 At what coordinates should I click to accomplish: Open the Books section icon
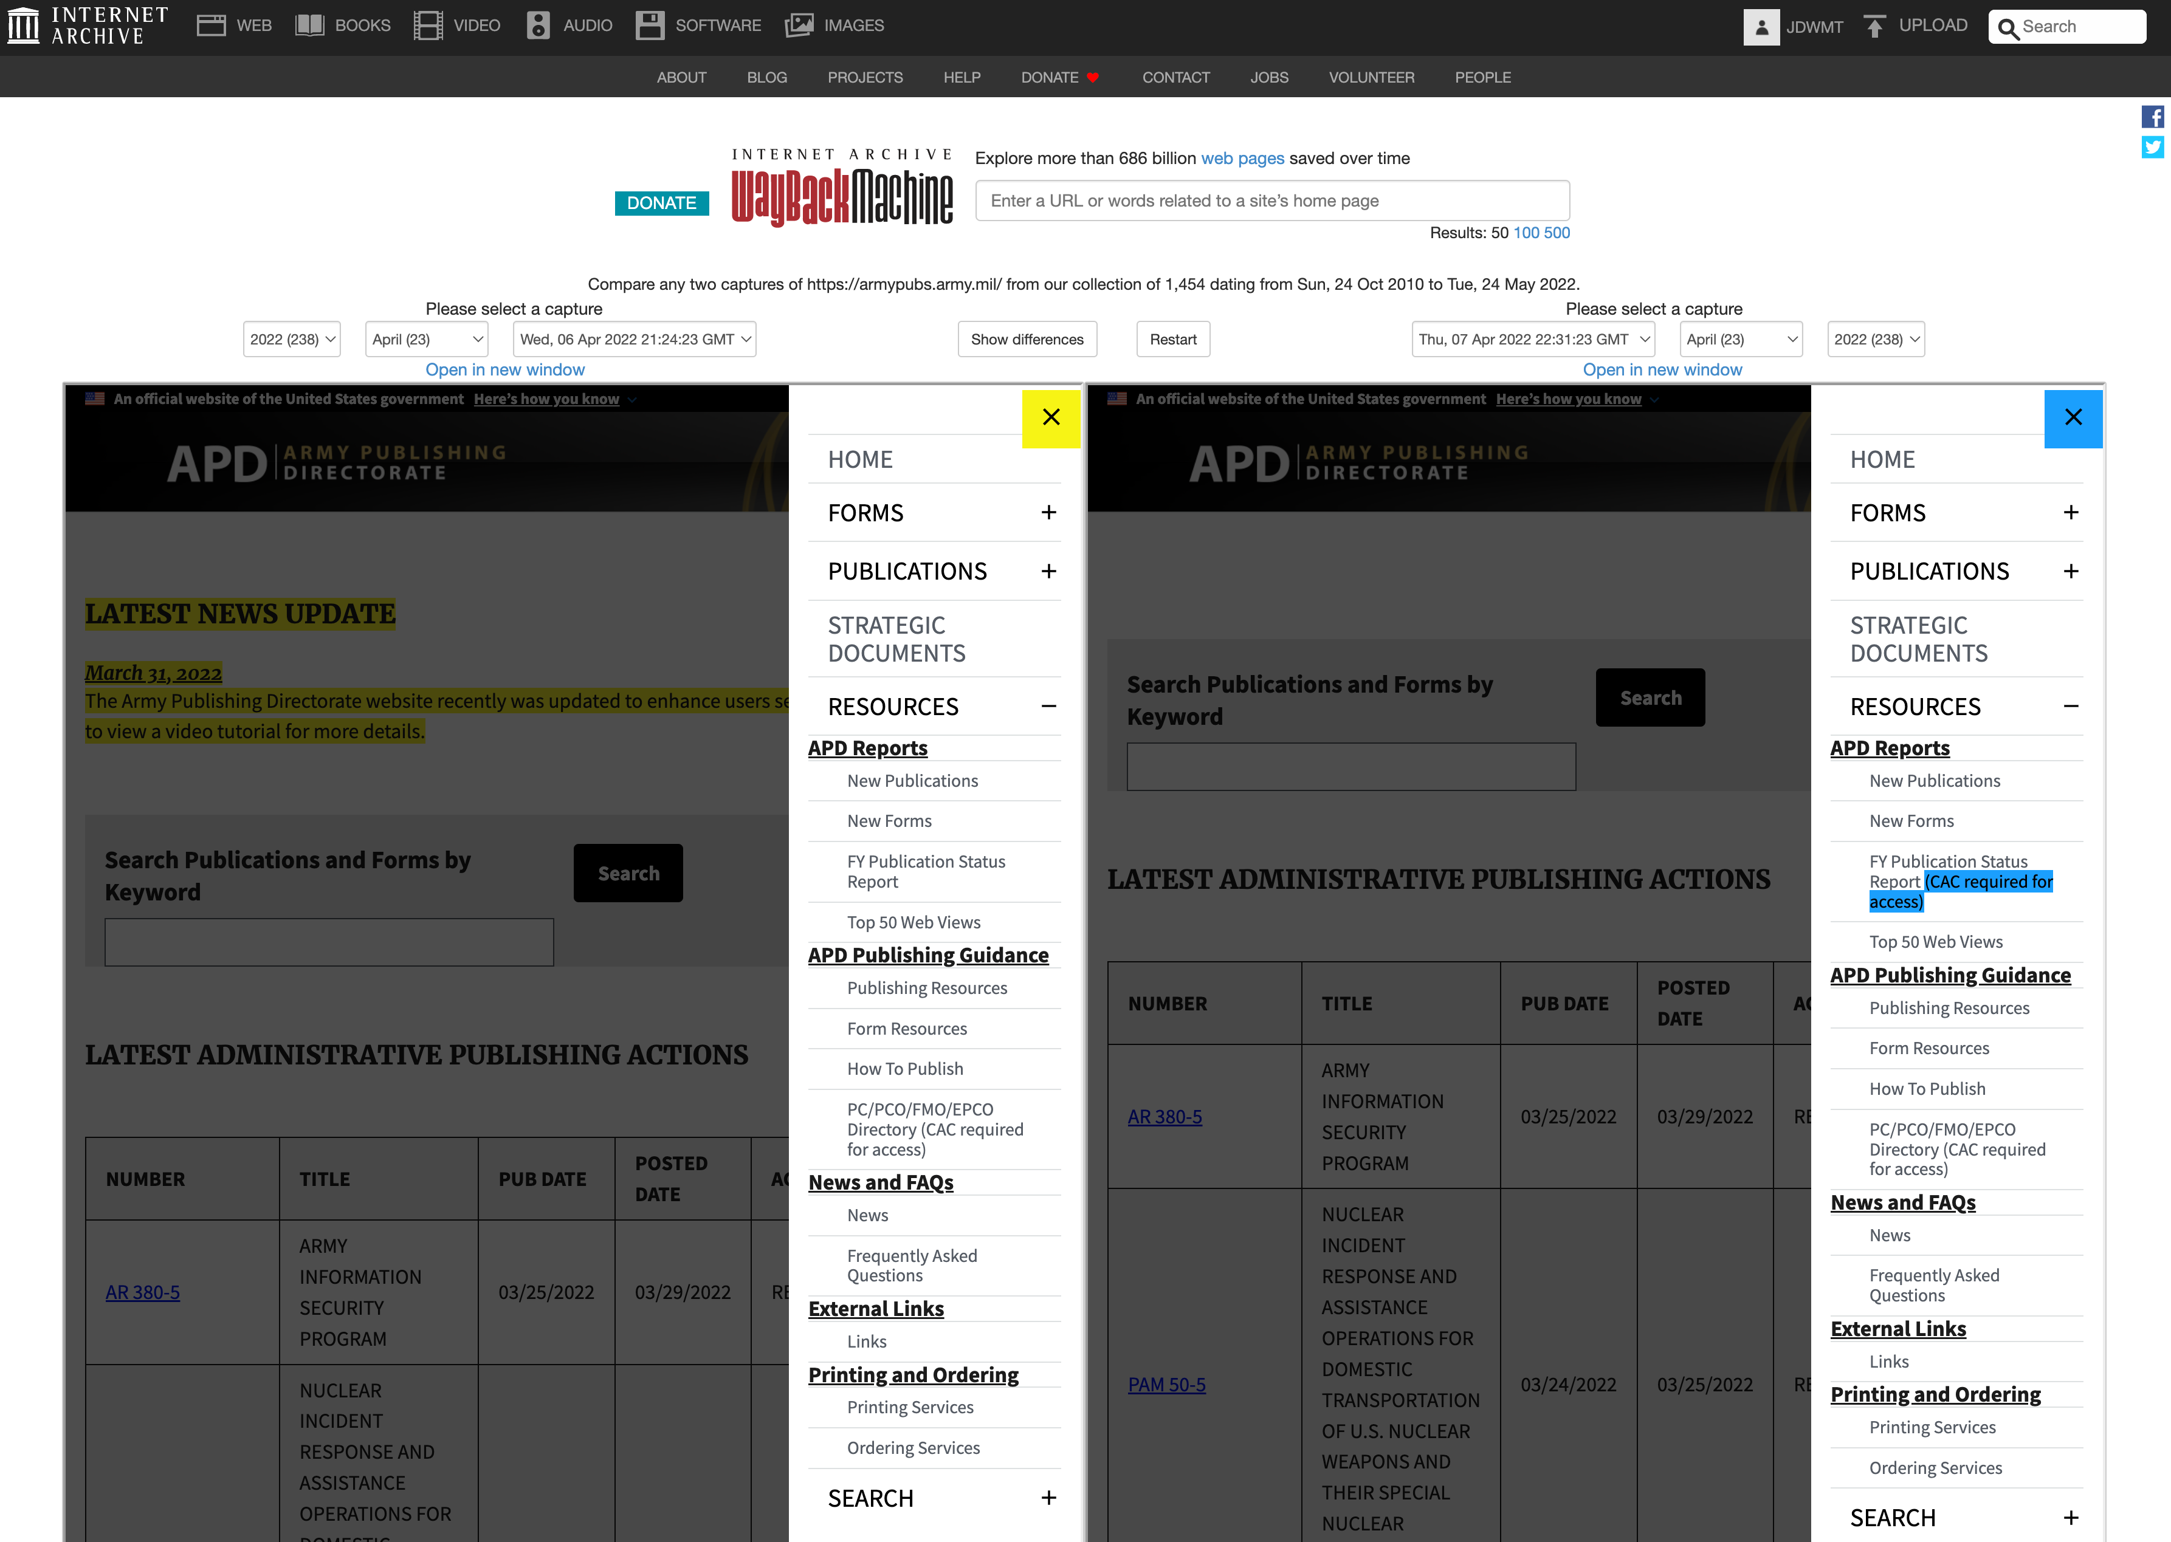[309, 26]
